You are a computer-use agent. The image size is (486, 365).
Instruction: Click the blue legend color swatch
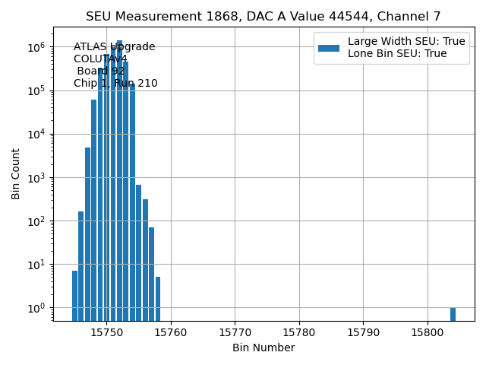pyautogui.click(x=328, y=48)
